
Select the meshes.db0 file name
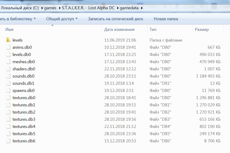23,61
